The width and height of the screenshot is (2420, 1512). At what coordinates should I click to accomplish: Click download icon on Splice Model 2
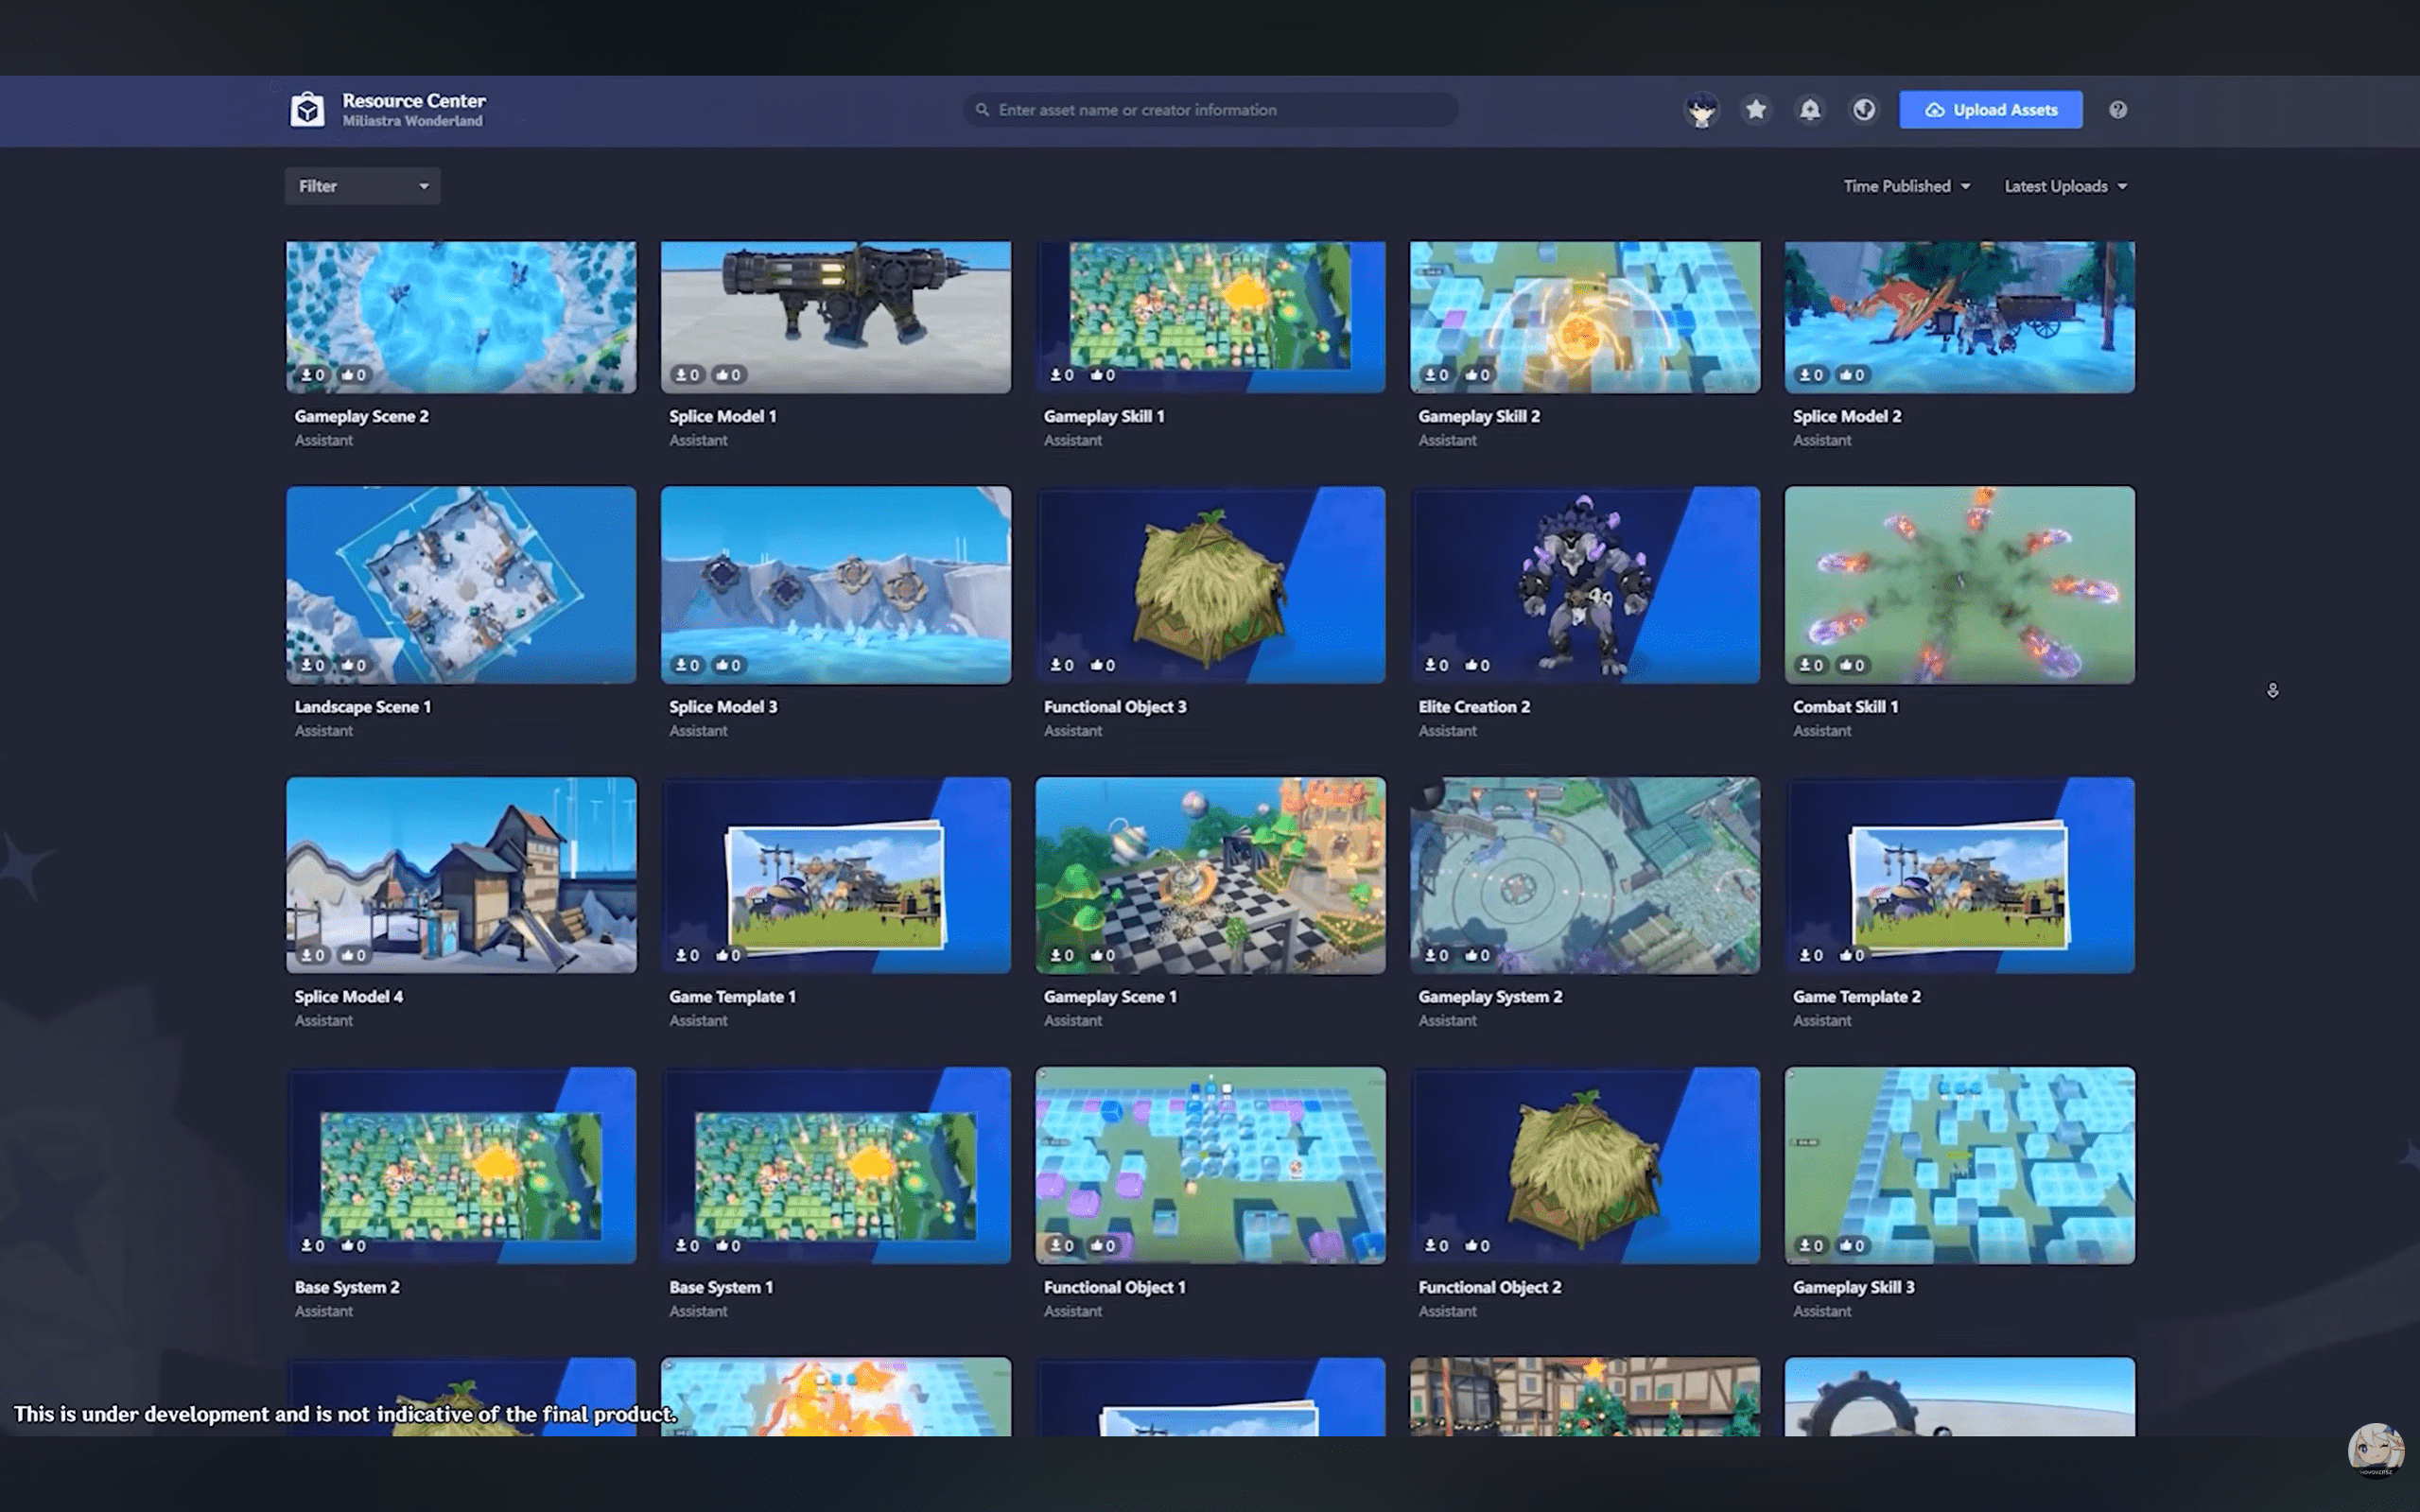[1805, 375]
